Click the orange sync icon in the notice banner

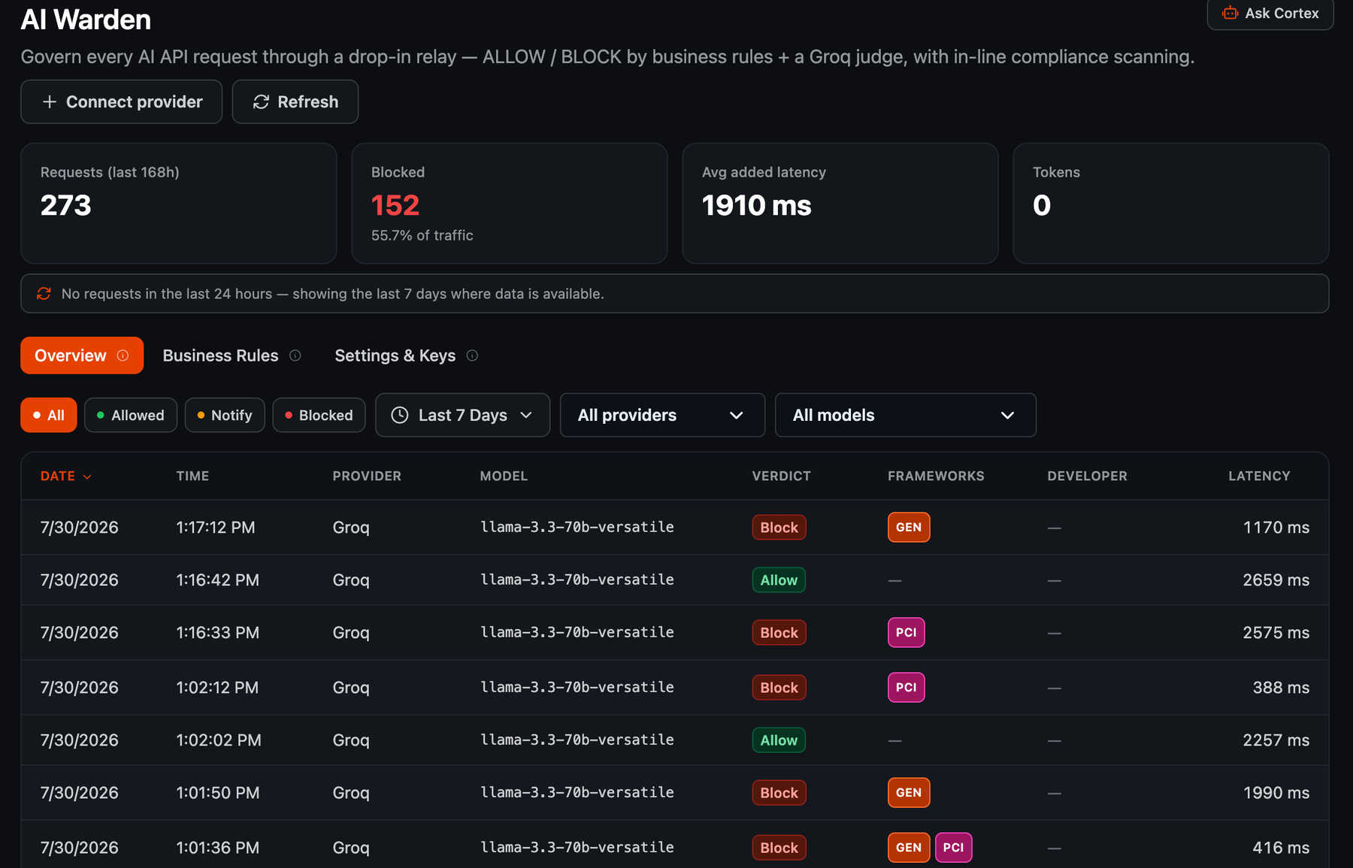coord(44,293)
